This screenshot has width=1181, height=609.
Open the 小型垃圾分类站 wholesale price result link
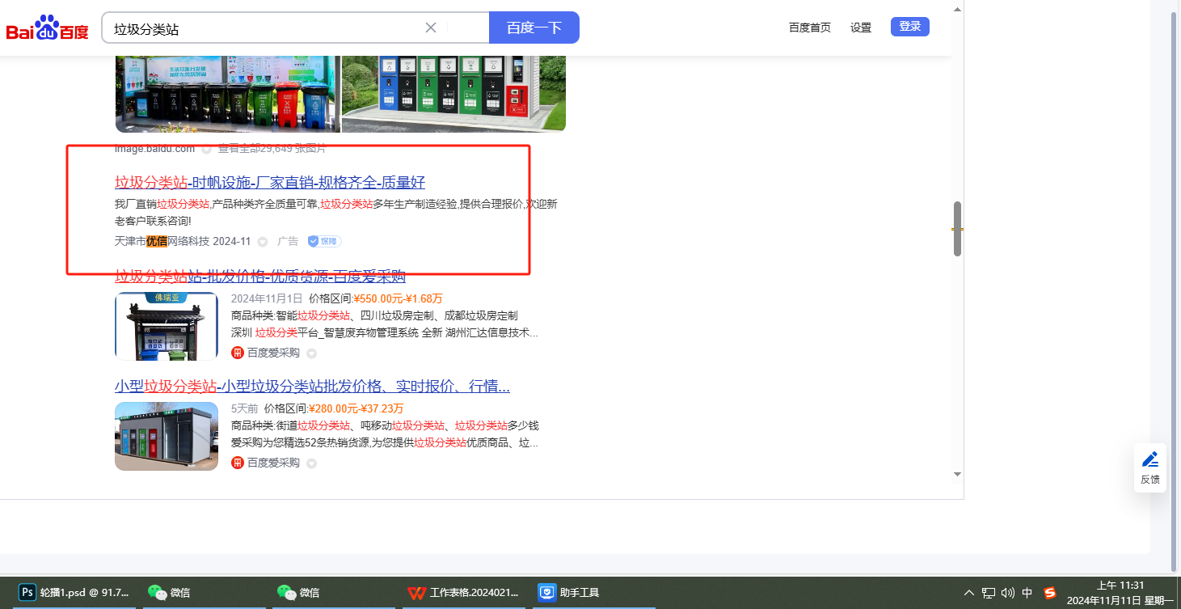(x=312, y=386)
